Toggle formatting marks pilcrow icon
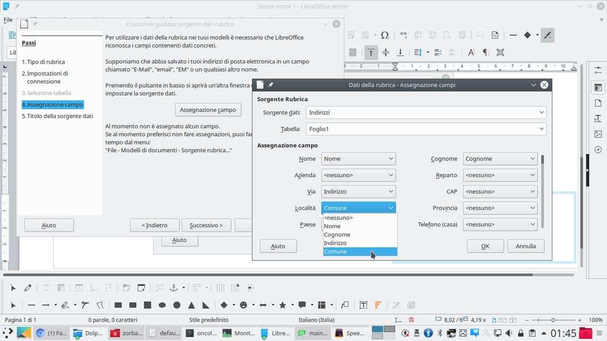 tap(485, 52)
